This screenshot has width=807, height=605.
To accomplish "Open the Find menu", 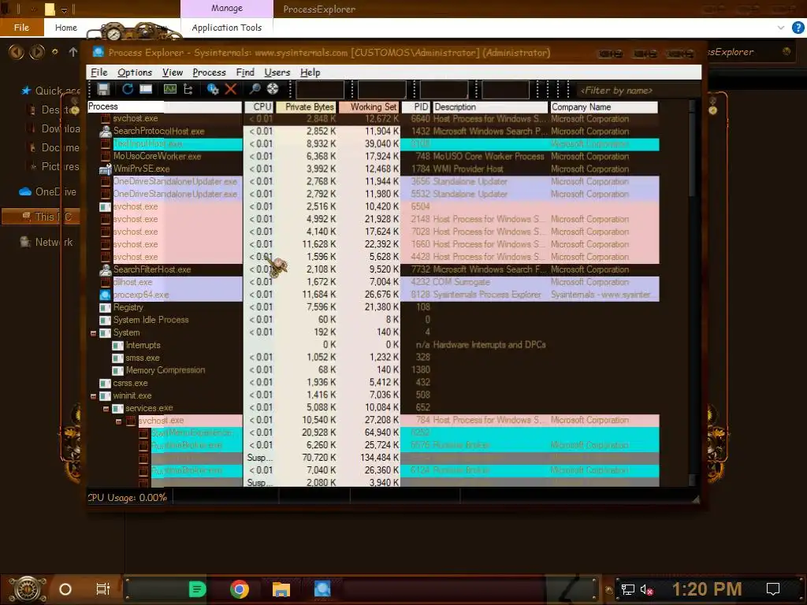I will [245, 72].
